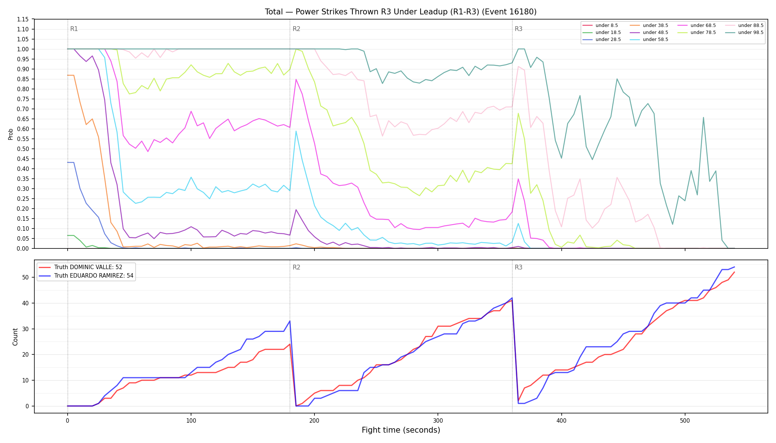
Task: Click the blue line swatch for Eduardo Ramirez
Action: tap(45, 276)
